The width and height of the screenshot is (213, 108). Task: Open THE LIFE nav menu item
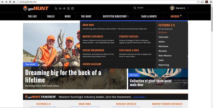32,16
